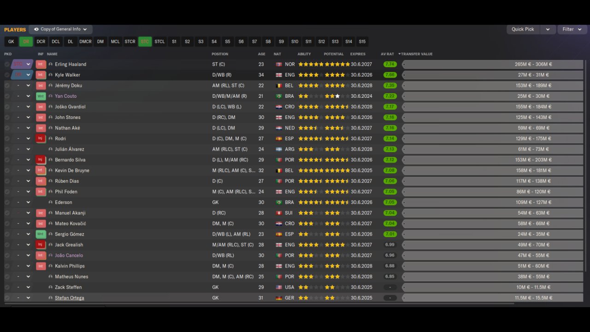
Task: Click the Int badge beside João Cancelo
Action: pos(41,255)
